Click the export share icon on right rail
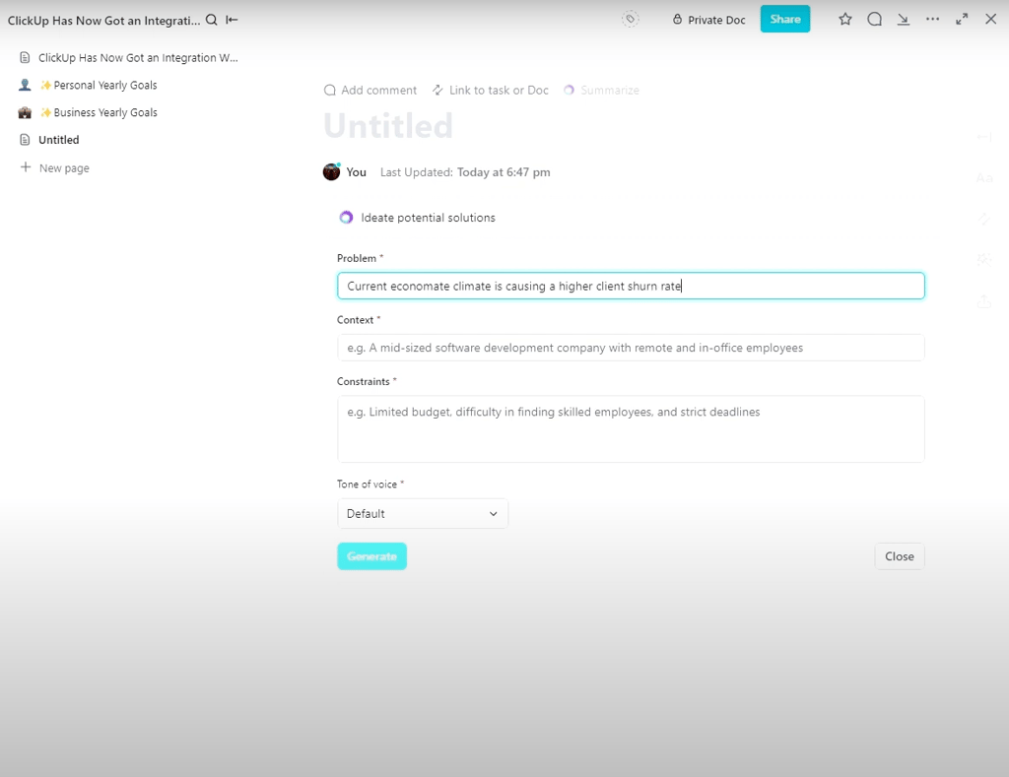This screenshot has height=777, width=1009. pos(984,300)
